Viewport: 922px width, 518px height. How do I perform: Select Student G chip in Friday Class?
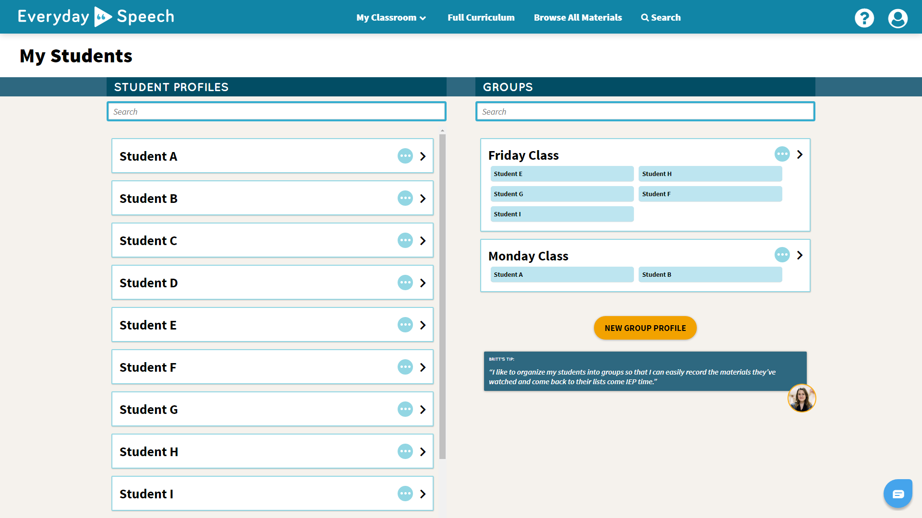point(562,194)
